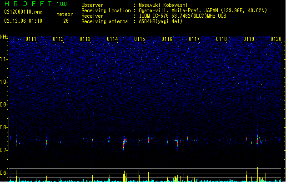Click the Receiving Location label
Viewport: 286px width, 182px height.
[x=106, y=10]
